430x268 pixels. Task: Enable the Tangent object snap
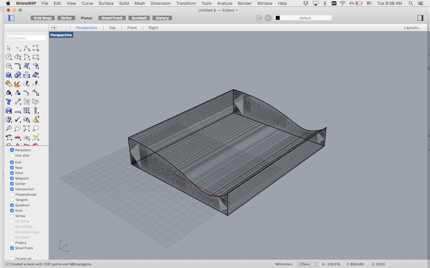tap(12, 200)
